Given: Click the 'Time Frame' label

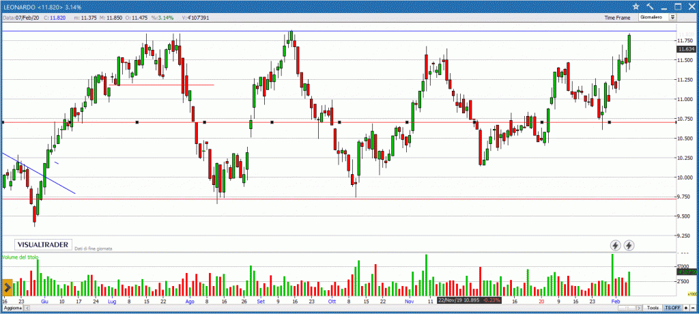Looking at the screenshot, I should (x=617, y=18).
